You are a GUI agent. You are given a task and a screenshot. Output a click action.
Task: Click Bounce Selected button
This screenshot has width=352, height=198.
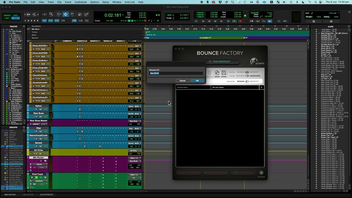[189, 172]
